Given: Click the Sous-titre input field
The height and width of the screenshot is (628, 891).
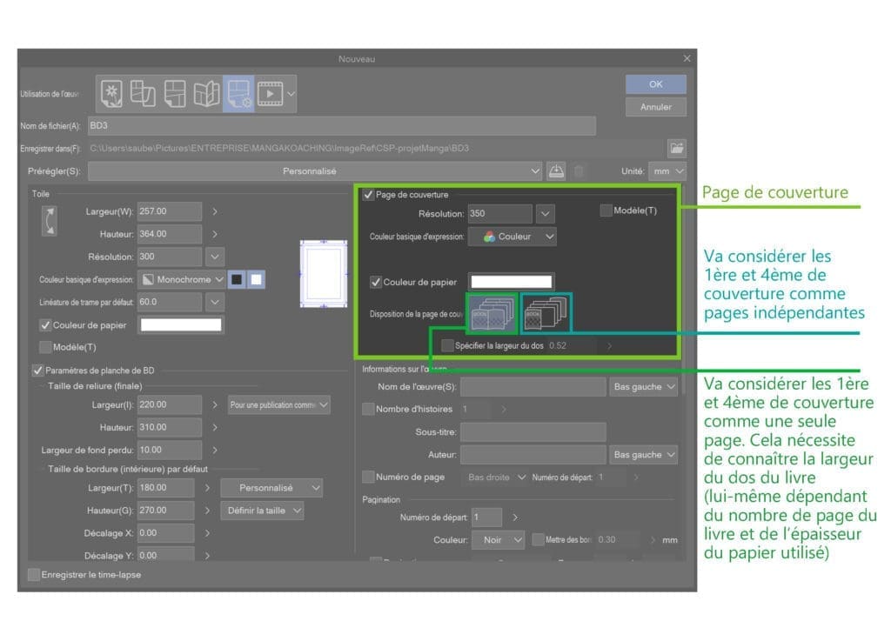Looking at the screenshot, I should (x=533, y=432).
